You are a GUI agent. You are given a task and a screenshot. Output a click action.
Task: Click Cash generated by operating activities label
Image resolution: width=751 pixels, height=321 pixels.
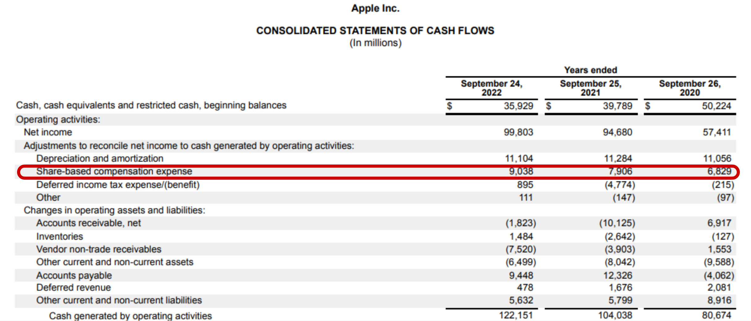click(x=130, y=316)
